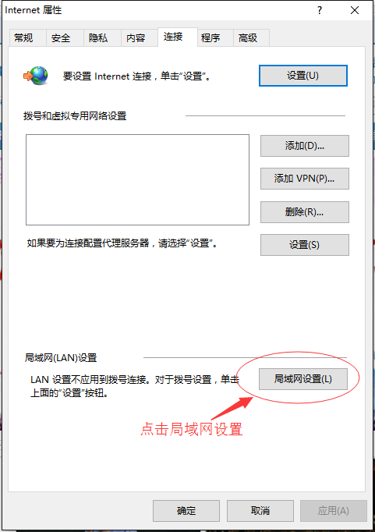Click the 应用(A) button
The width and height of the screenshot is (375, 532).
coord(334,511)
